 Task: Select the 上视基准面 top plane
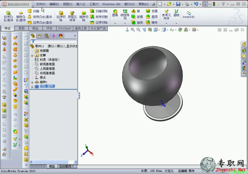point(47,69)
